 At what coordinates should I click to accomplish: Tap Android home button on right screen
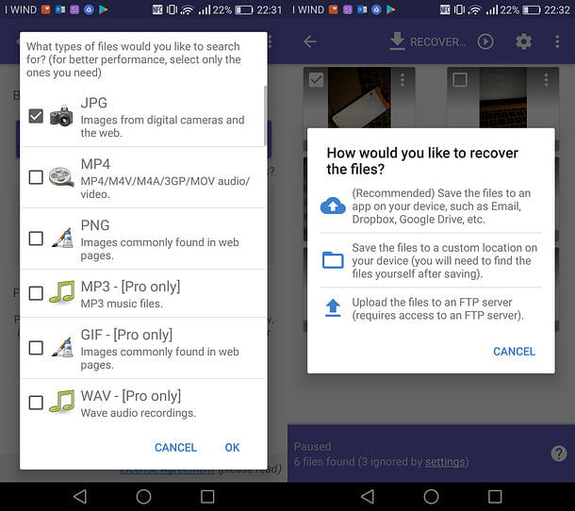tap(431, 497)
